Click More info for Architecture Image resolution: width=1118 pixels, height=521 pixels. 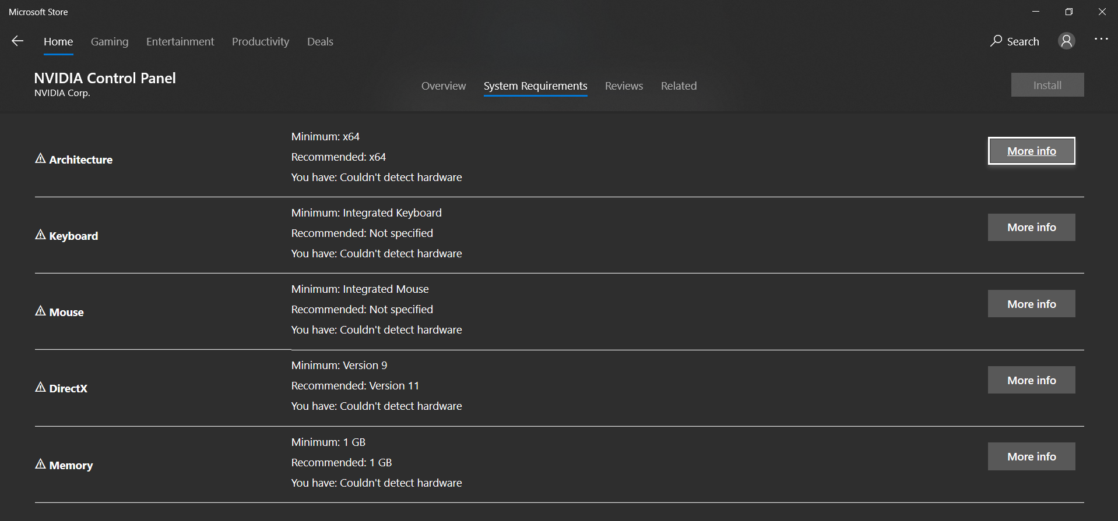click(x=1031, y=151)
